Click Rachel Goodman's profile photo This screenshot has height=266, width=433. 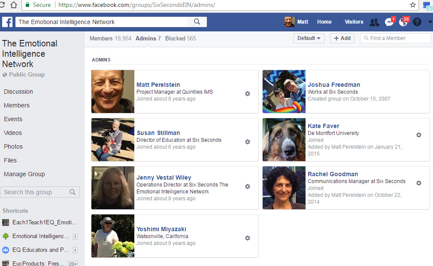(284, 188)
